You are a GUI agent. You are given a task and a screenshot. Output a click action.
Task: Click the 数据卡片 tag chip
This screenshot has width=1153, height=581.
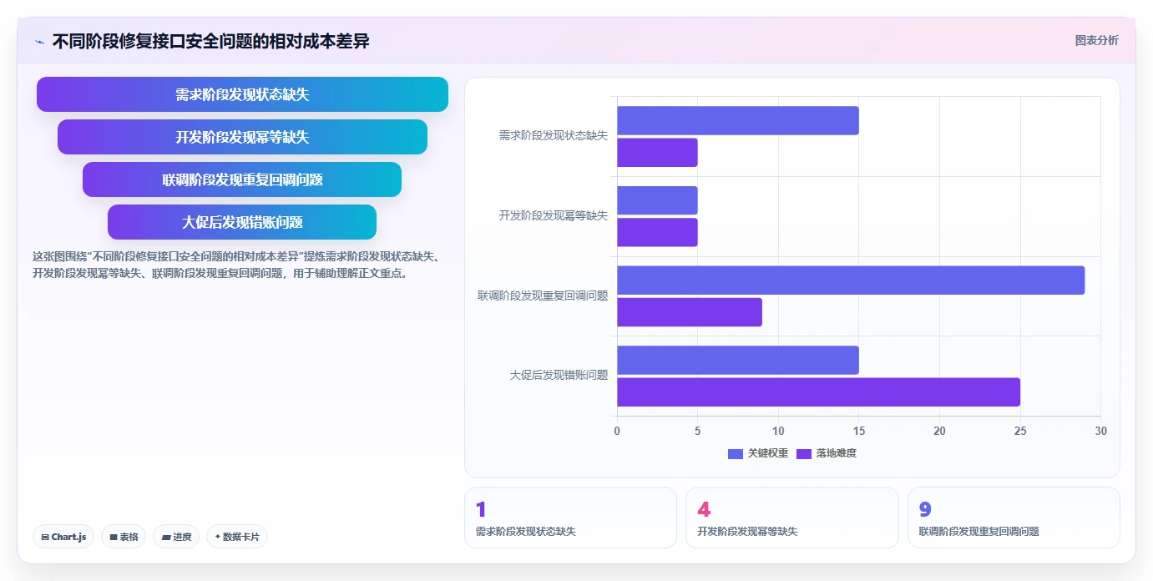[237, 537]
